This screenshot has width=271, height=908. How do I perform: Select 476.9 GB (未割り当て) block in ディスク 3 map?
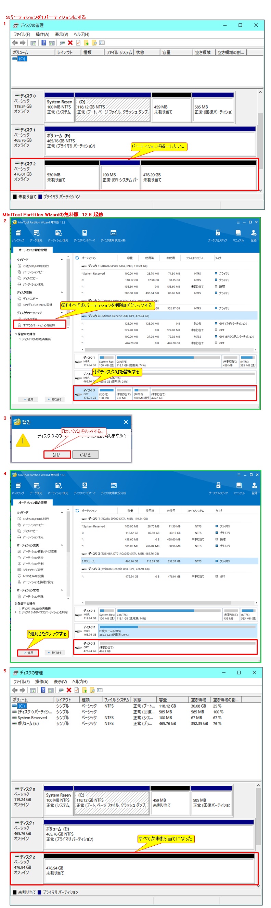pos(177,647)
